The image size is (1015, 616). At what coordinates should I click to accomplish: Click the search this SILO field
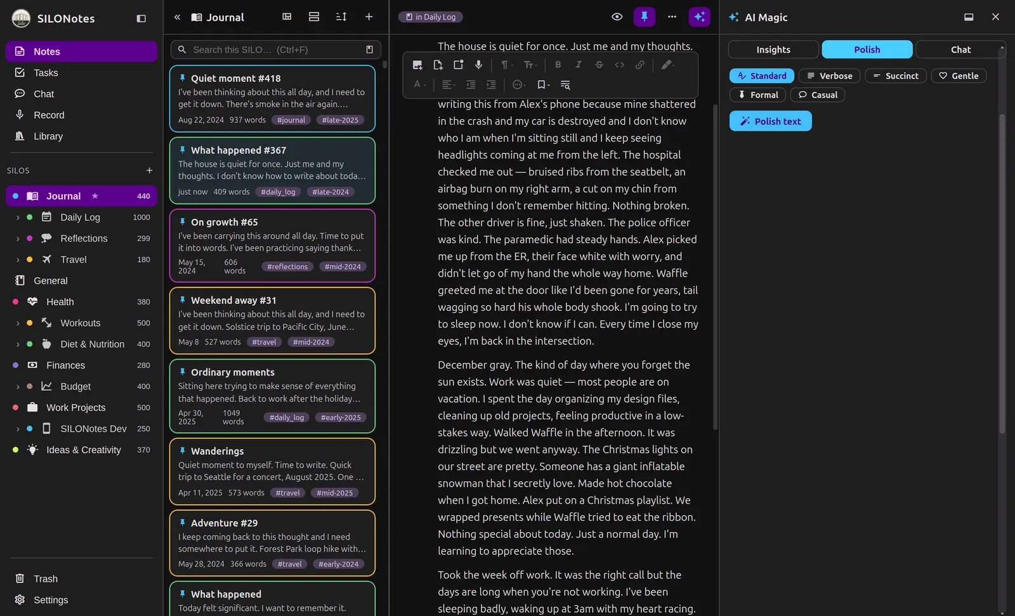tap(276, 49)
